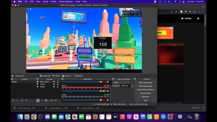
Task: Open the Fade transition dropdown
Action: (x=121, y=82)
